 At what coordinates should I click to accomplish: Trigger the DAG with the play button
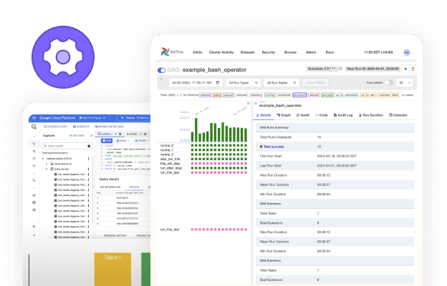[x=405, y=69]
